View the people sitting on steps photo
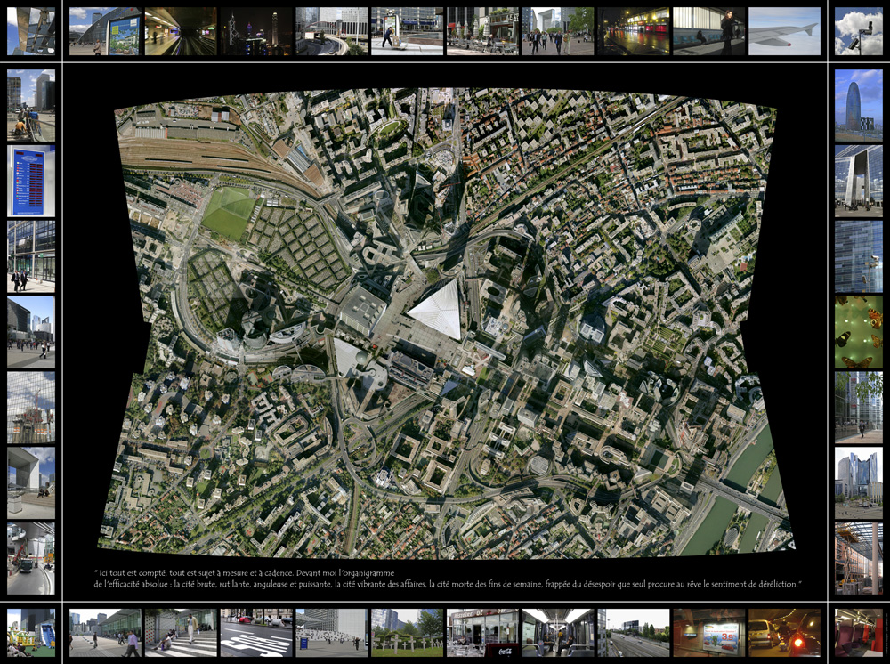This screenshot has width=890, height=664. tap(181, 632)
